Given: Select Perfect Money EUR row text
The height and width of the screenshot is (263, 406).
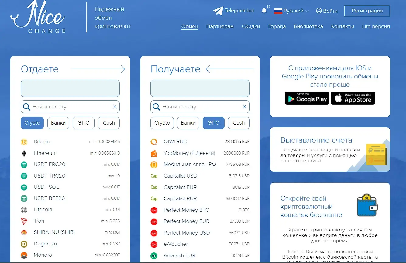Looking at the screenshot, I should coord(186,221).
